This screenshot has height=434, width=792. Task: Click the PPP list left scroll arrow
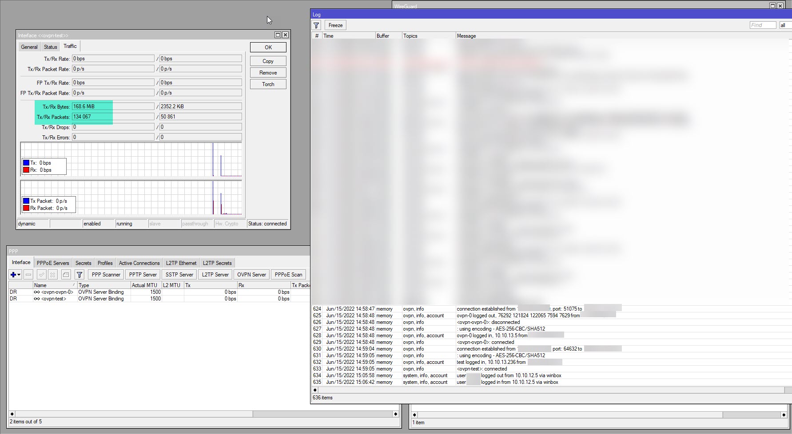[x=12, y=414]
